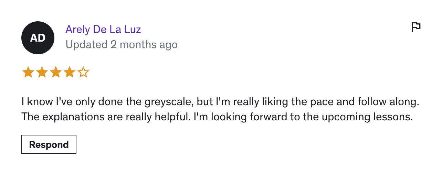This screenshot has width=442, height=176.
Task: Click the first filled rating star
Action: [x=28, y=73]
